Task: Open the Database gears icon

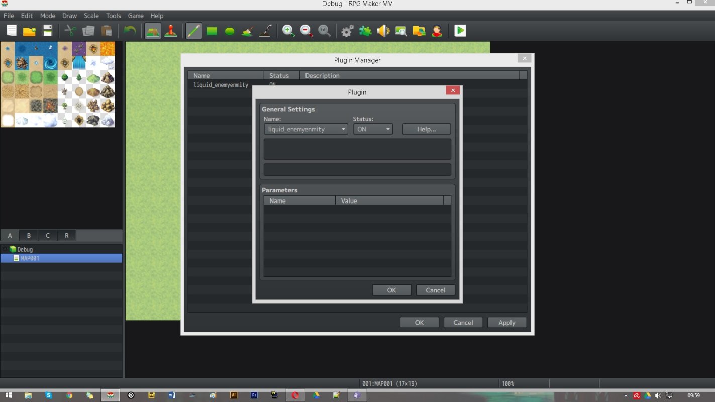Action: click(347, 31)
